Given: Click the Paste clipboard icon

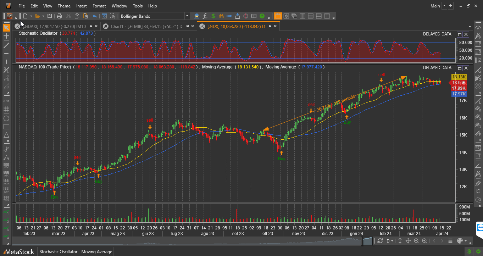Looking at the screenshot, I should tap(85, 16).
